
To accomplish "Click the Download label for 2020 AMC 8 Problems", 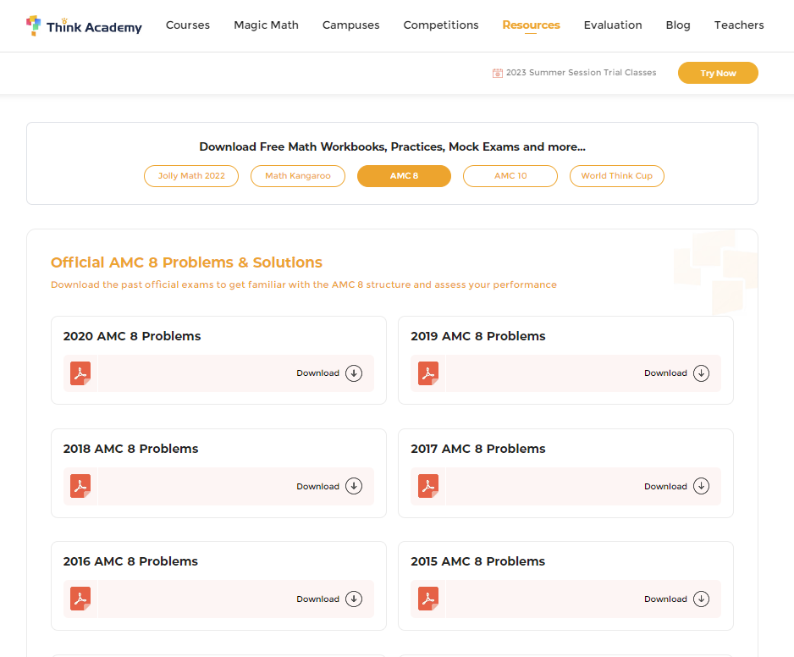I will 318,373.
